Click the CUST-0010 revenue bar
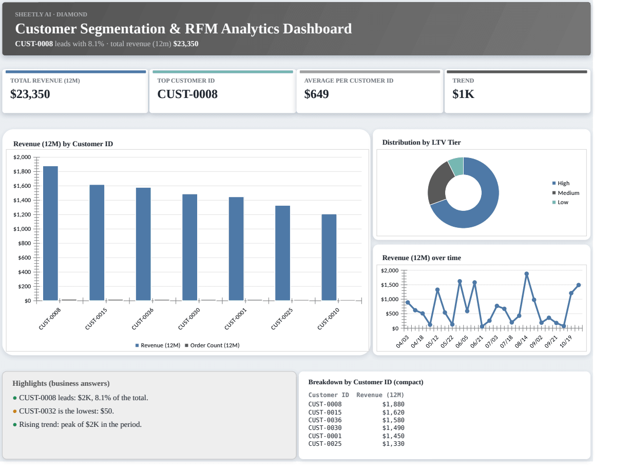Screen dimensions: 630x473 point(329,258)
